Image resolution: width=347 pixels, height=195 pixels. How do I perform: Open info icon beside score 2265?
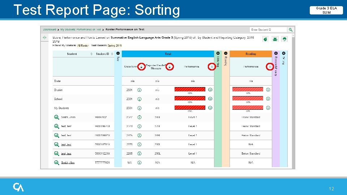point(140,153)
